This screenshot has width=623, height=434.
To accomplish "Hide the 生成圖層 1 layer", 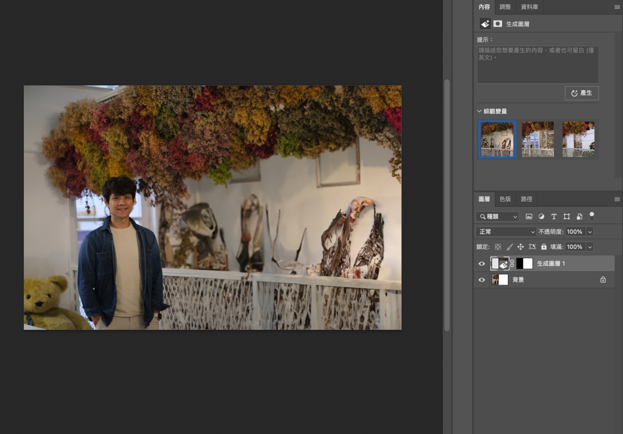I will 482,264.
